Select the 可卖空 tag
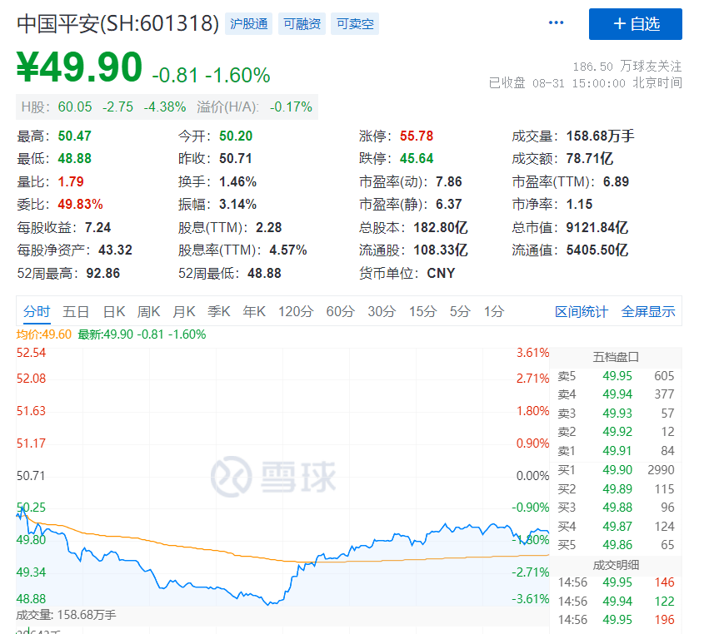This screenshot has width=719, height=634. point(355,24)
